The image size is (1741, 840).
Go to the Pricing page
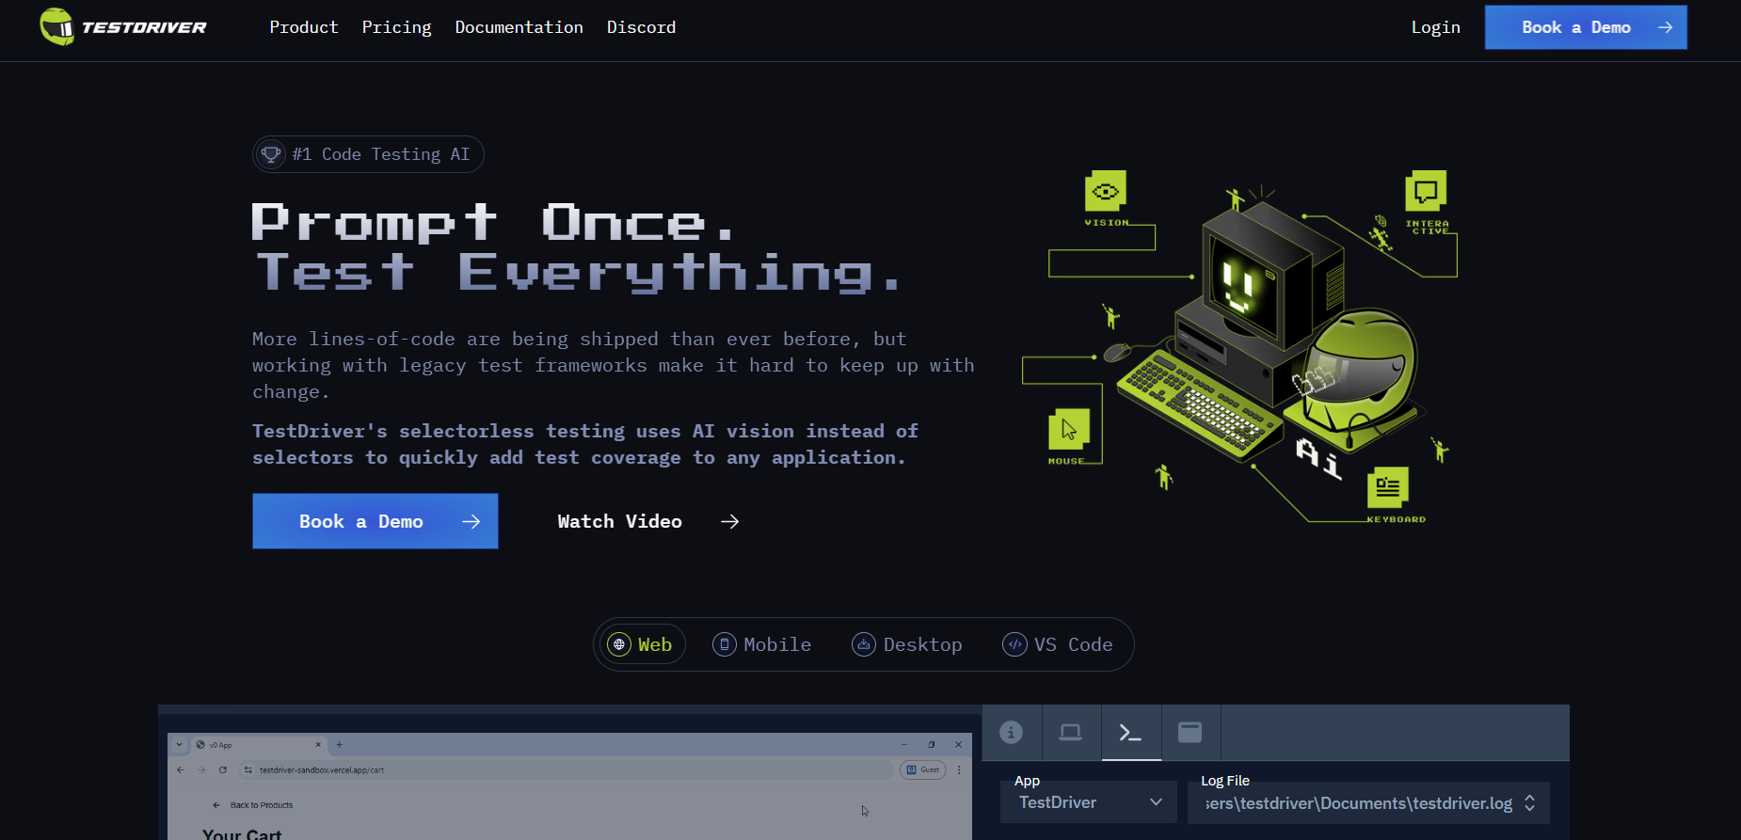click(x=396, y=27)
